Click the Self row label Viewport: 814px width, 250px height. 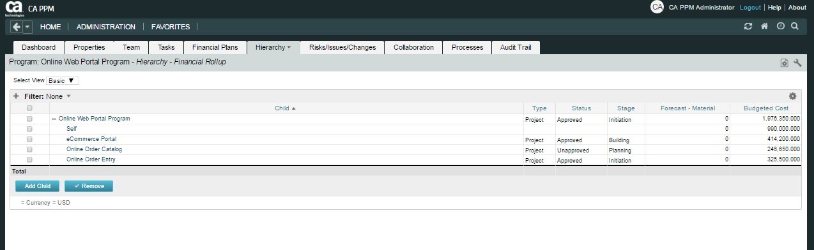tap(72, 129)
